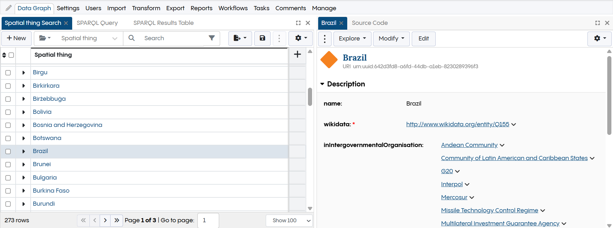Click the pencil edit icon at top left
Image resolution: width=613 pixels, height=228 pixels.
tap(9, 8)
